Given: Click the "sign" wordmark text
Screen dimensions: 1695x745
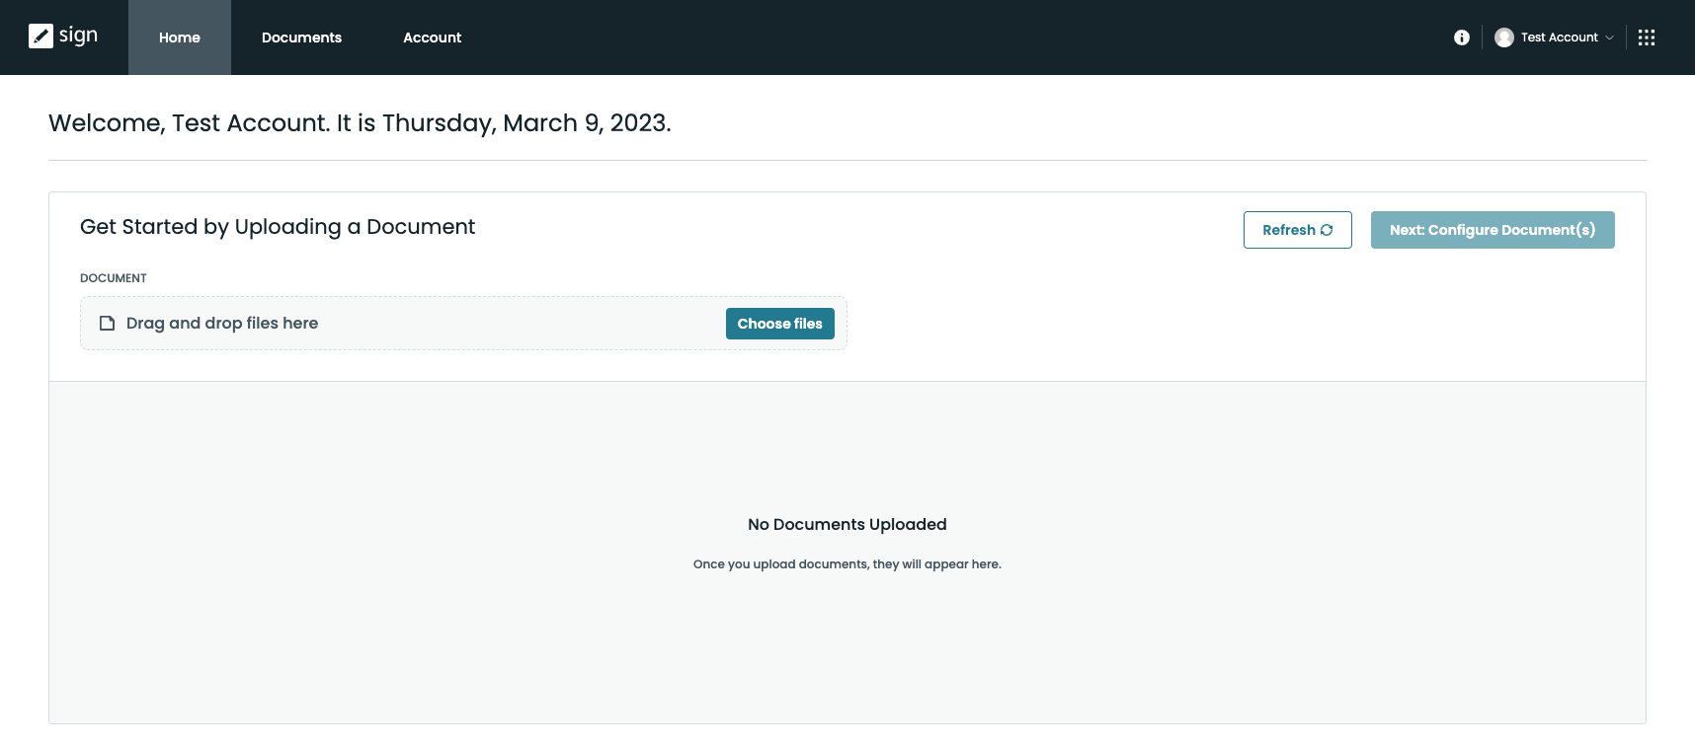Looking at the screenshot, I should click(x=78, y=36).
